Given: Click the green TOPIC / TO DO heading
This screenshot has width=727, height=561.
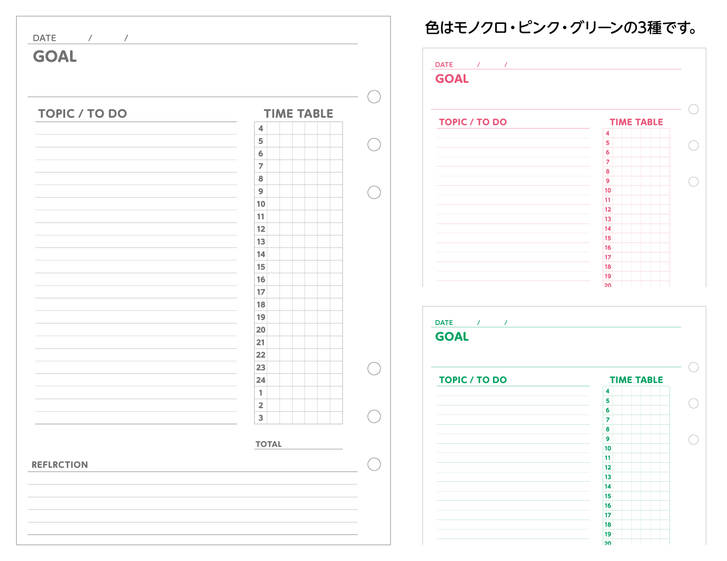Looking at the screenshot, I should point(473,380).
